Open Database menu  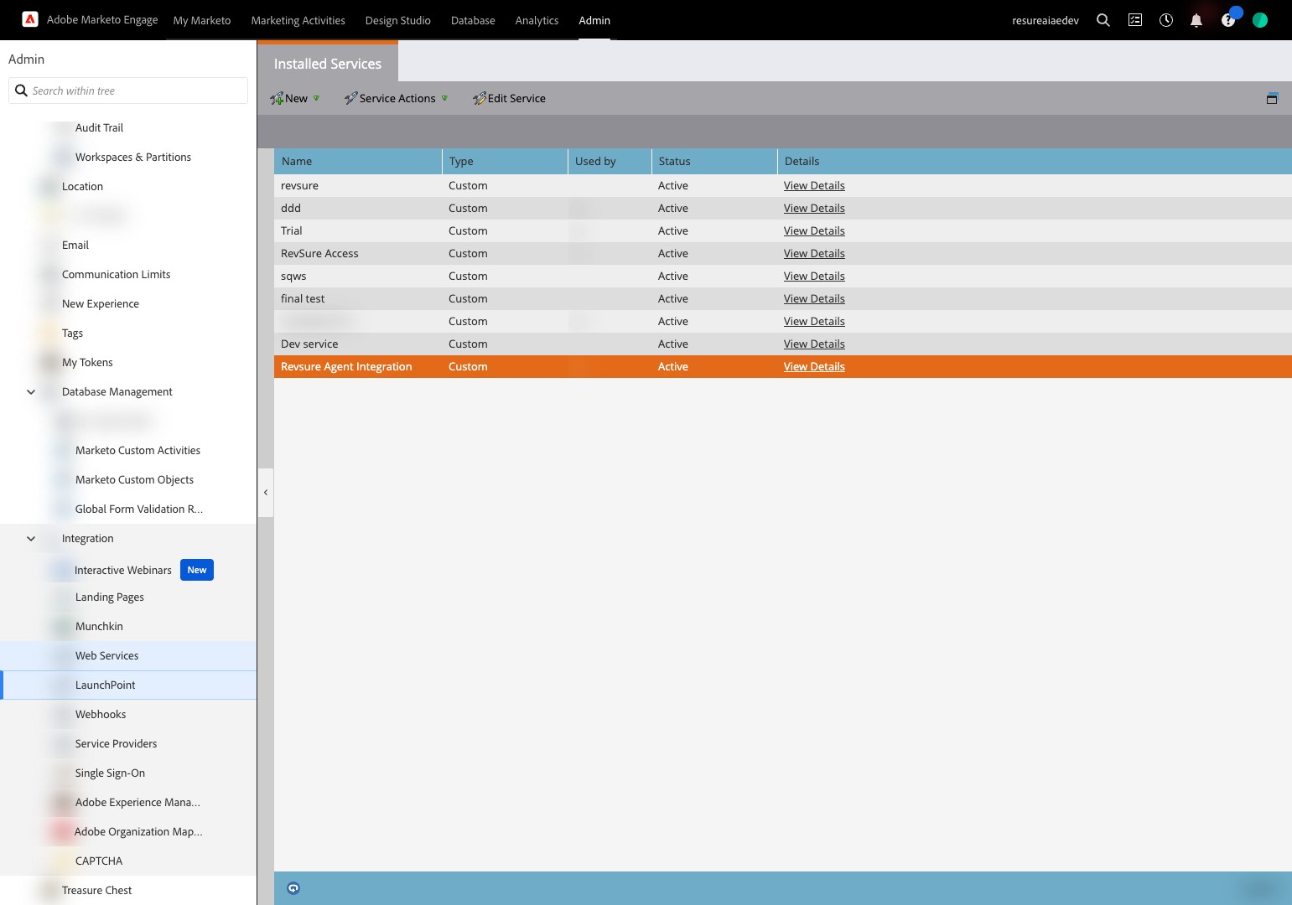tap(473, 20)
